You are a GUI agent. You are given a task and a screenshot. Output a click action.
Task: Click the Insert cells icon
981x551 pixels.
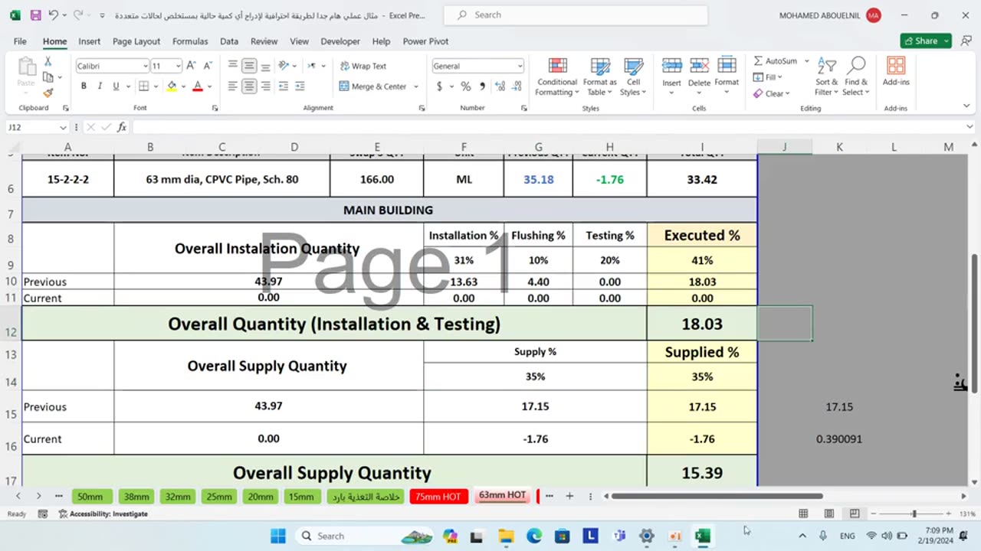point(671,67)
